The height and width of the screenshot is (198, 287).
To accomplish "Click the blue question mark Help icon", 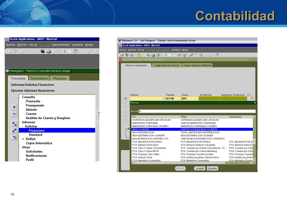I will [217, 55].
